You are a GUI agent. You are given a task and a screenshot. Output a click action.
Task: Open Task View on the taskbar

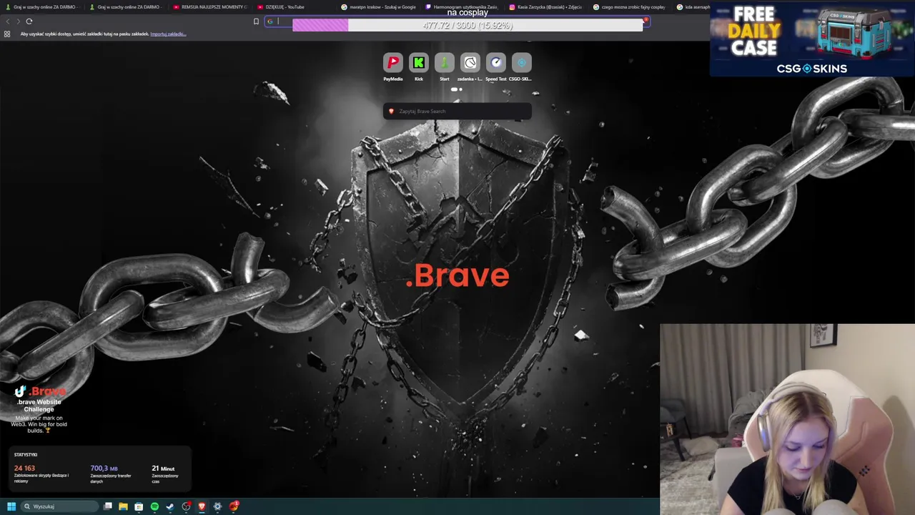click(108, 506)
